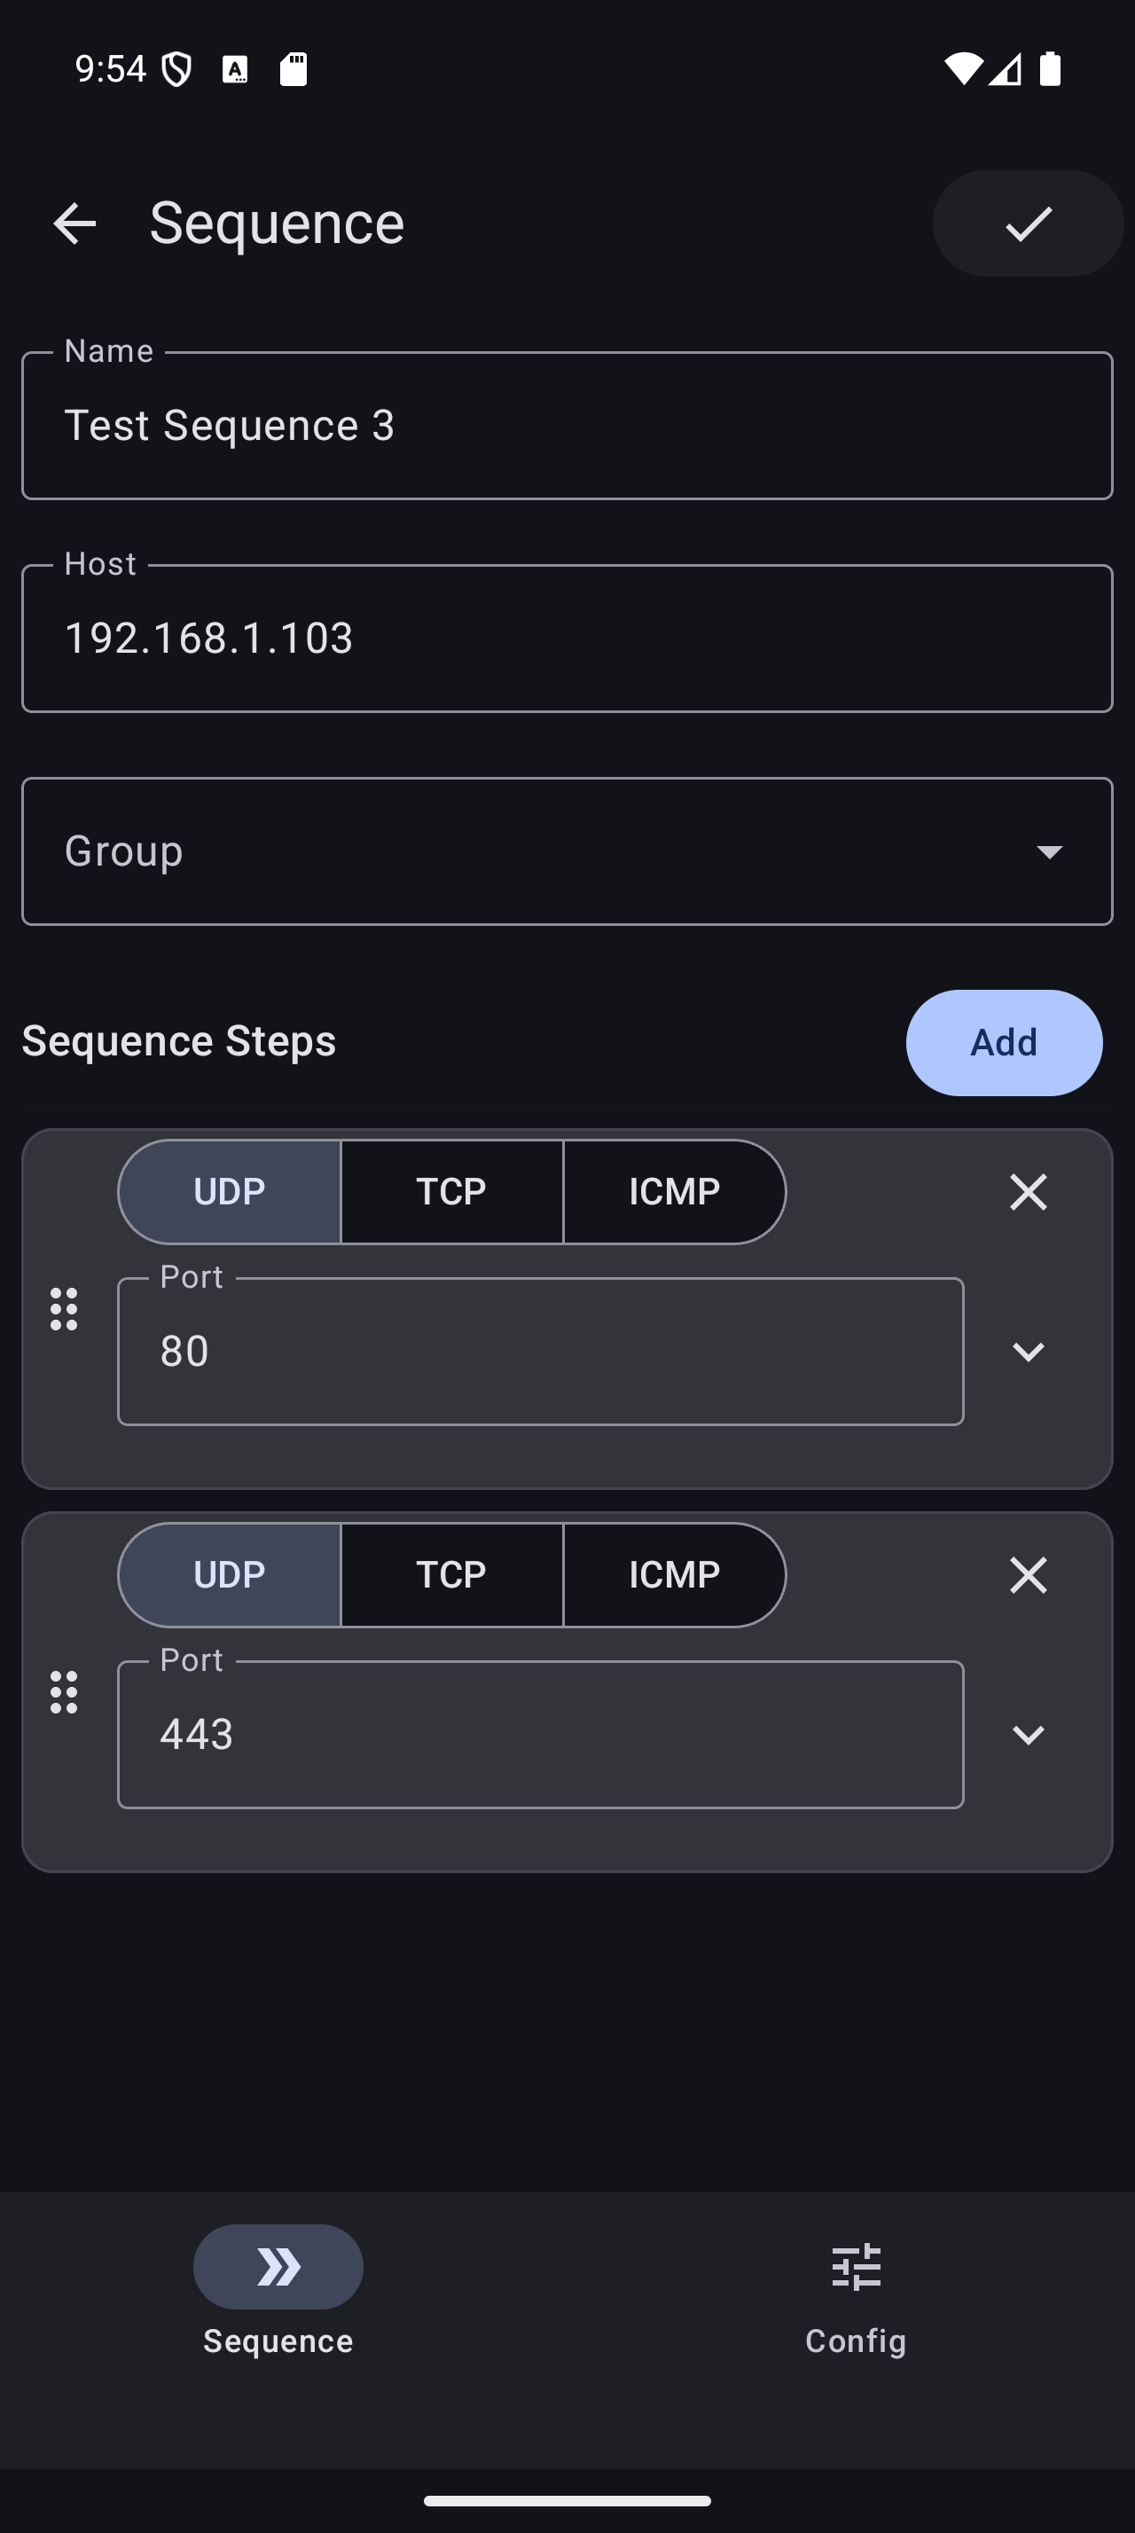Expand options for port 443 step
The width and height of the screenshot is (1135, 2533).
(1028, 1735)
